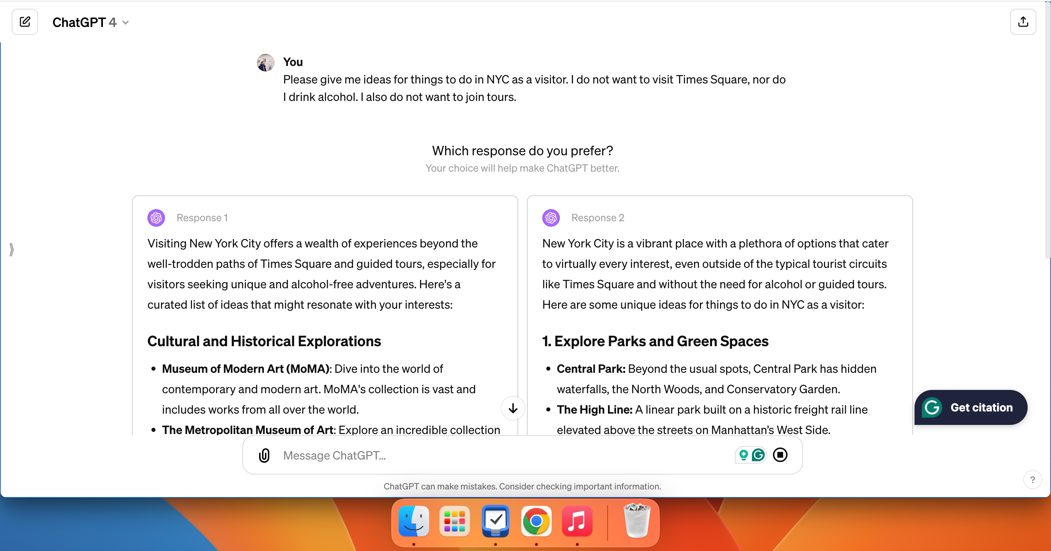Expand the ChatGPT 4 model dropdown chevron
The height and width of the screenshot is (551, 1051).
pos(125,23)
